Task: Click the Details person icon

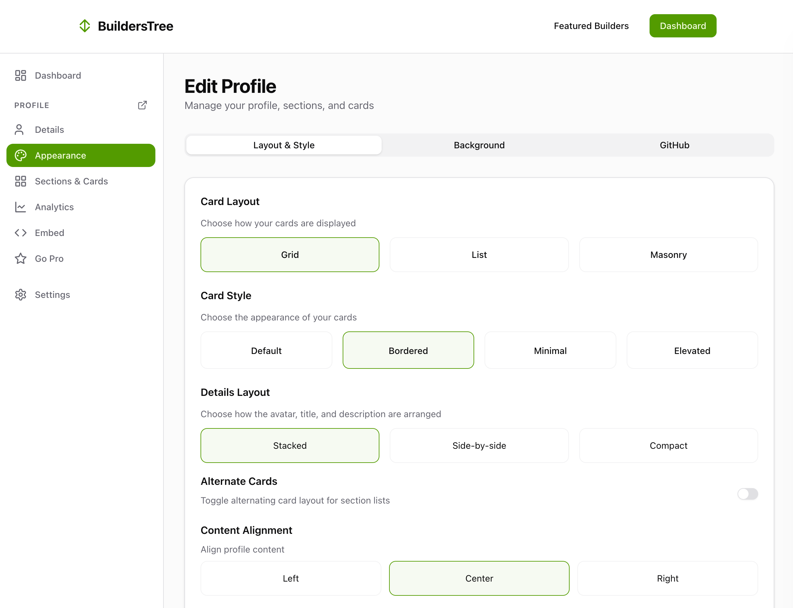Action: [20, 130]
